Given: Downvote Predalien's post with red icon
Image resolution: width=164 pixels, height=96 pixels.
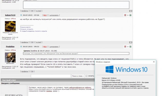Looking at the screenshot, I should pos(125,47).
